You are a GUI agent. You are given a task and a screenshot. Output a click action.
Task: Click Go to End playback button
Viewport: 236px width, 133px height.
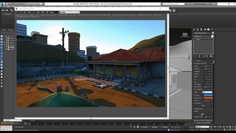coord(224,127)
